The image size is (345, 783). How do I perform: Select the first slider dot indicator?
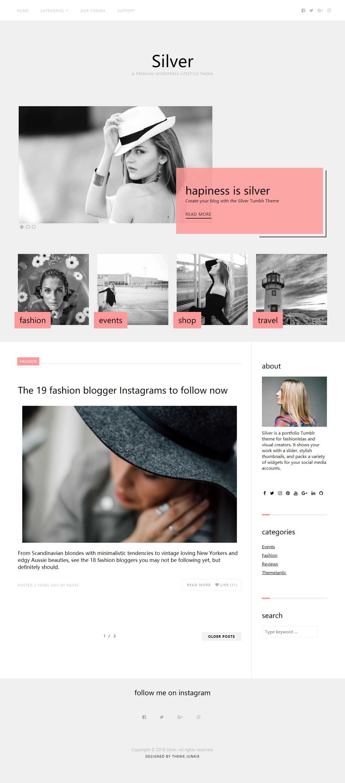pos(21,227)
